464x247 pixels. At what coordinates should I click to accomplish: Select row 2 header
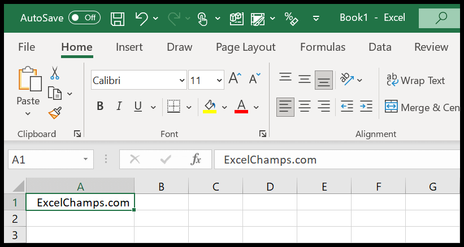tap(15, 219)
